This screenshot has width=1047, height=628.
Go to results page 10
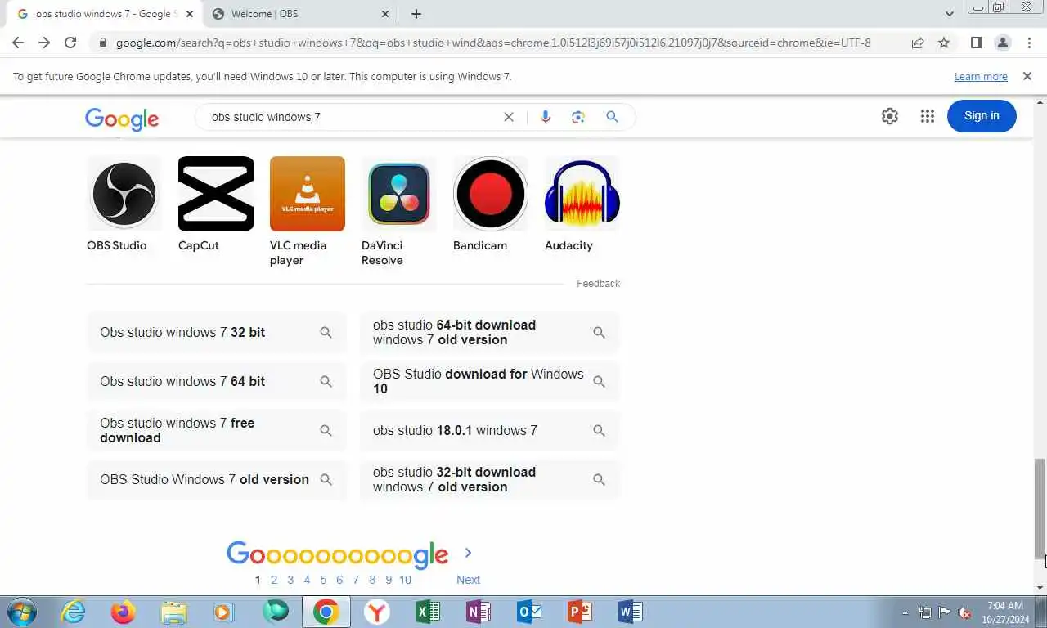coord(405,580)
